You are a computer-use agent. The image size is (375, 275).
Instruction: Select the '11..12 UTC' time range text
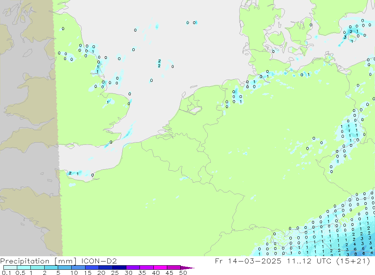coord(309,261)
